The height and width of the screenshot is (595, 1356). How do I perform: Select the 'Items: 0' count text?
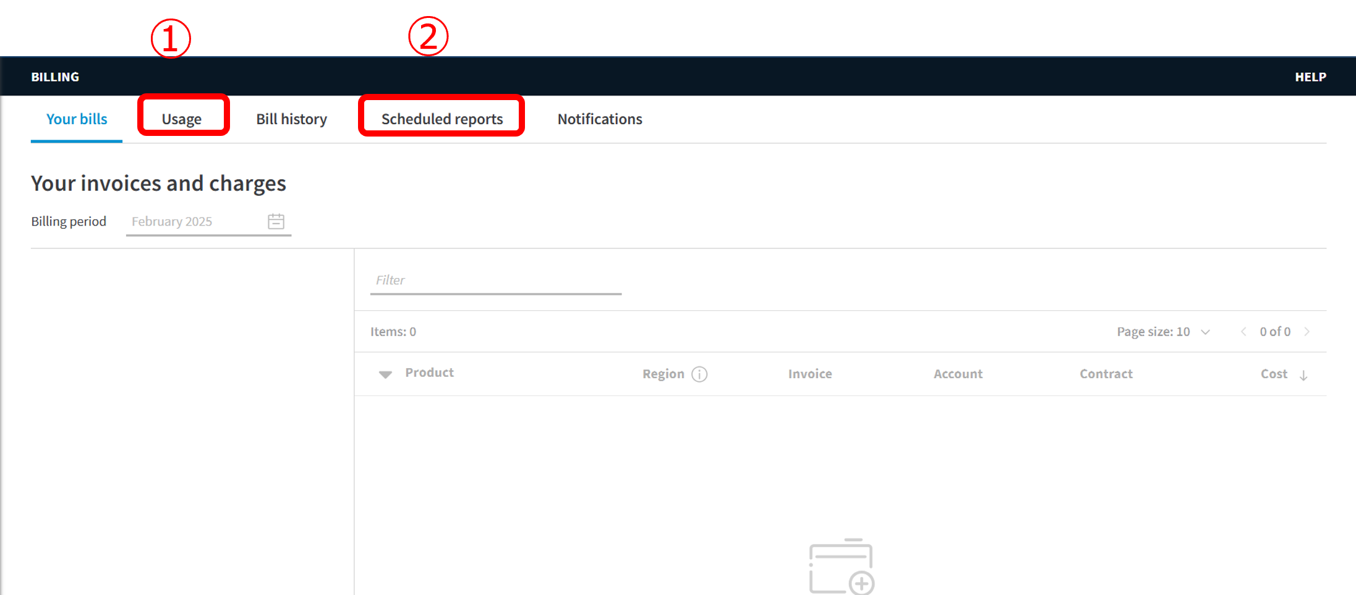coord(393,332)
